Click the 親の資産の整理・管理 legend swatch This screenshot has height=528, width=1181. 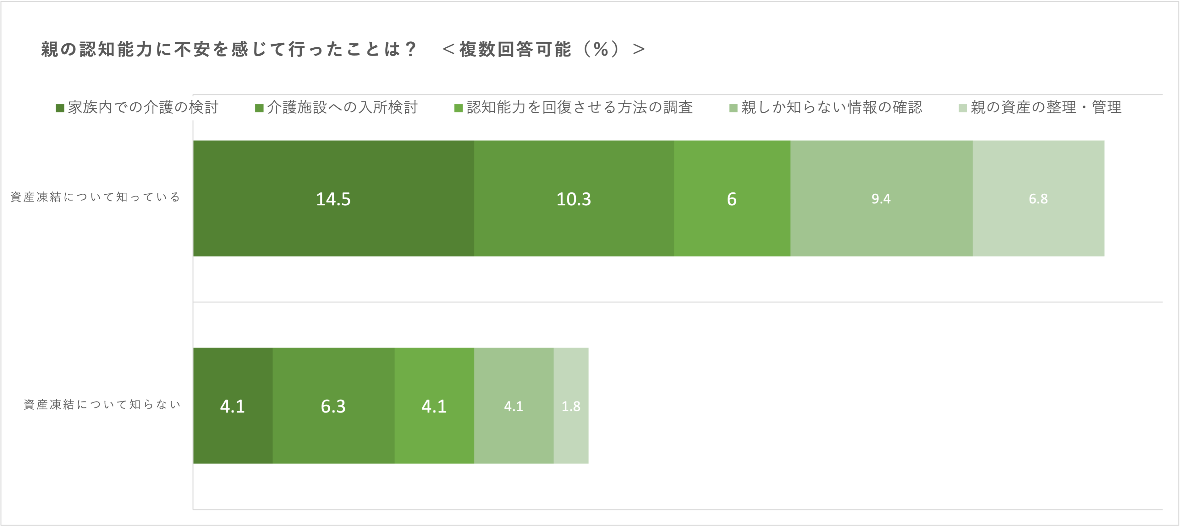[x=963, y=108]
